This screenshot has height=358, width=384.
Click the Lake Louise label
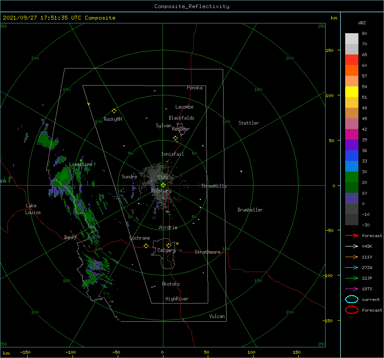(33, 209)
